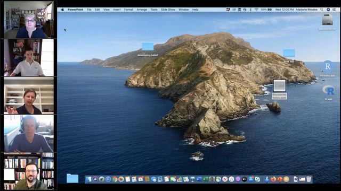Open Safari compass icon in Dock
Image resolution: width=341 pixels, height=191 pixels.
108,179
